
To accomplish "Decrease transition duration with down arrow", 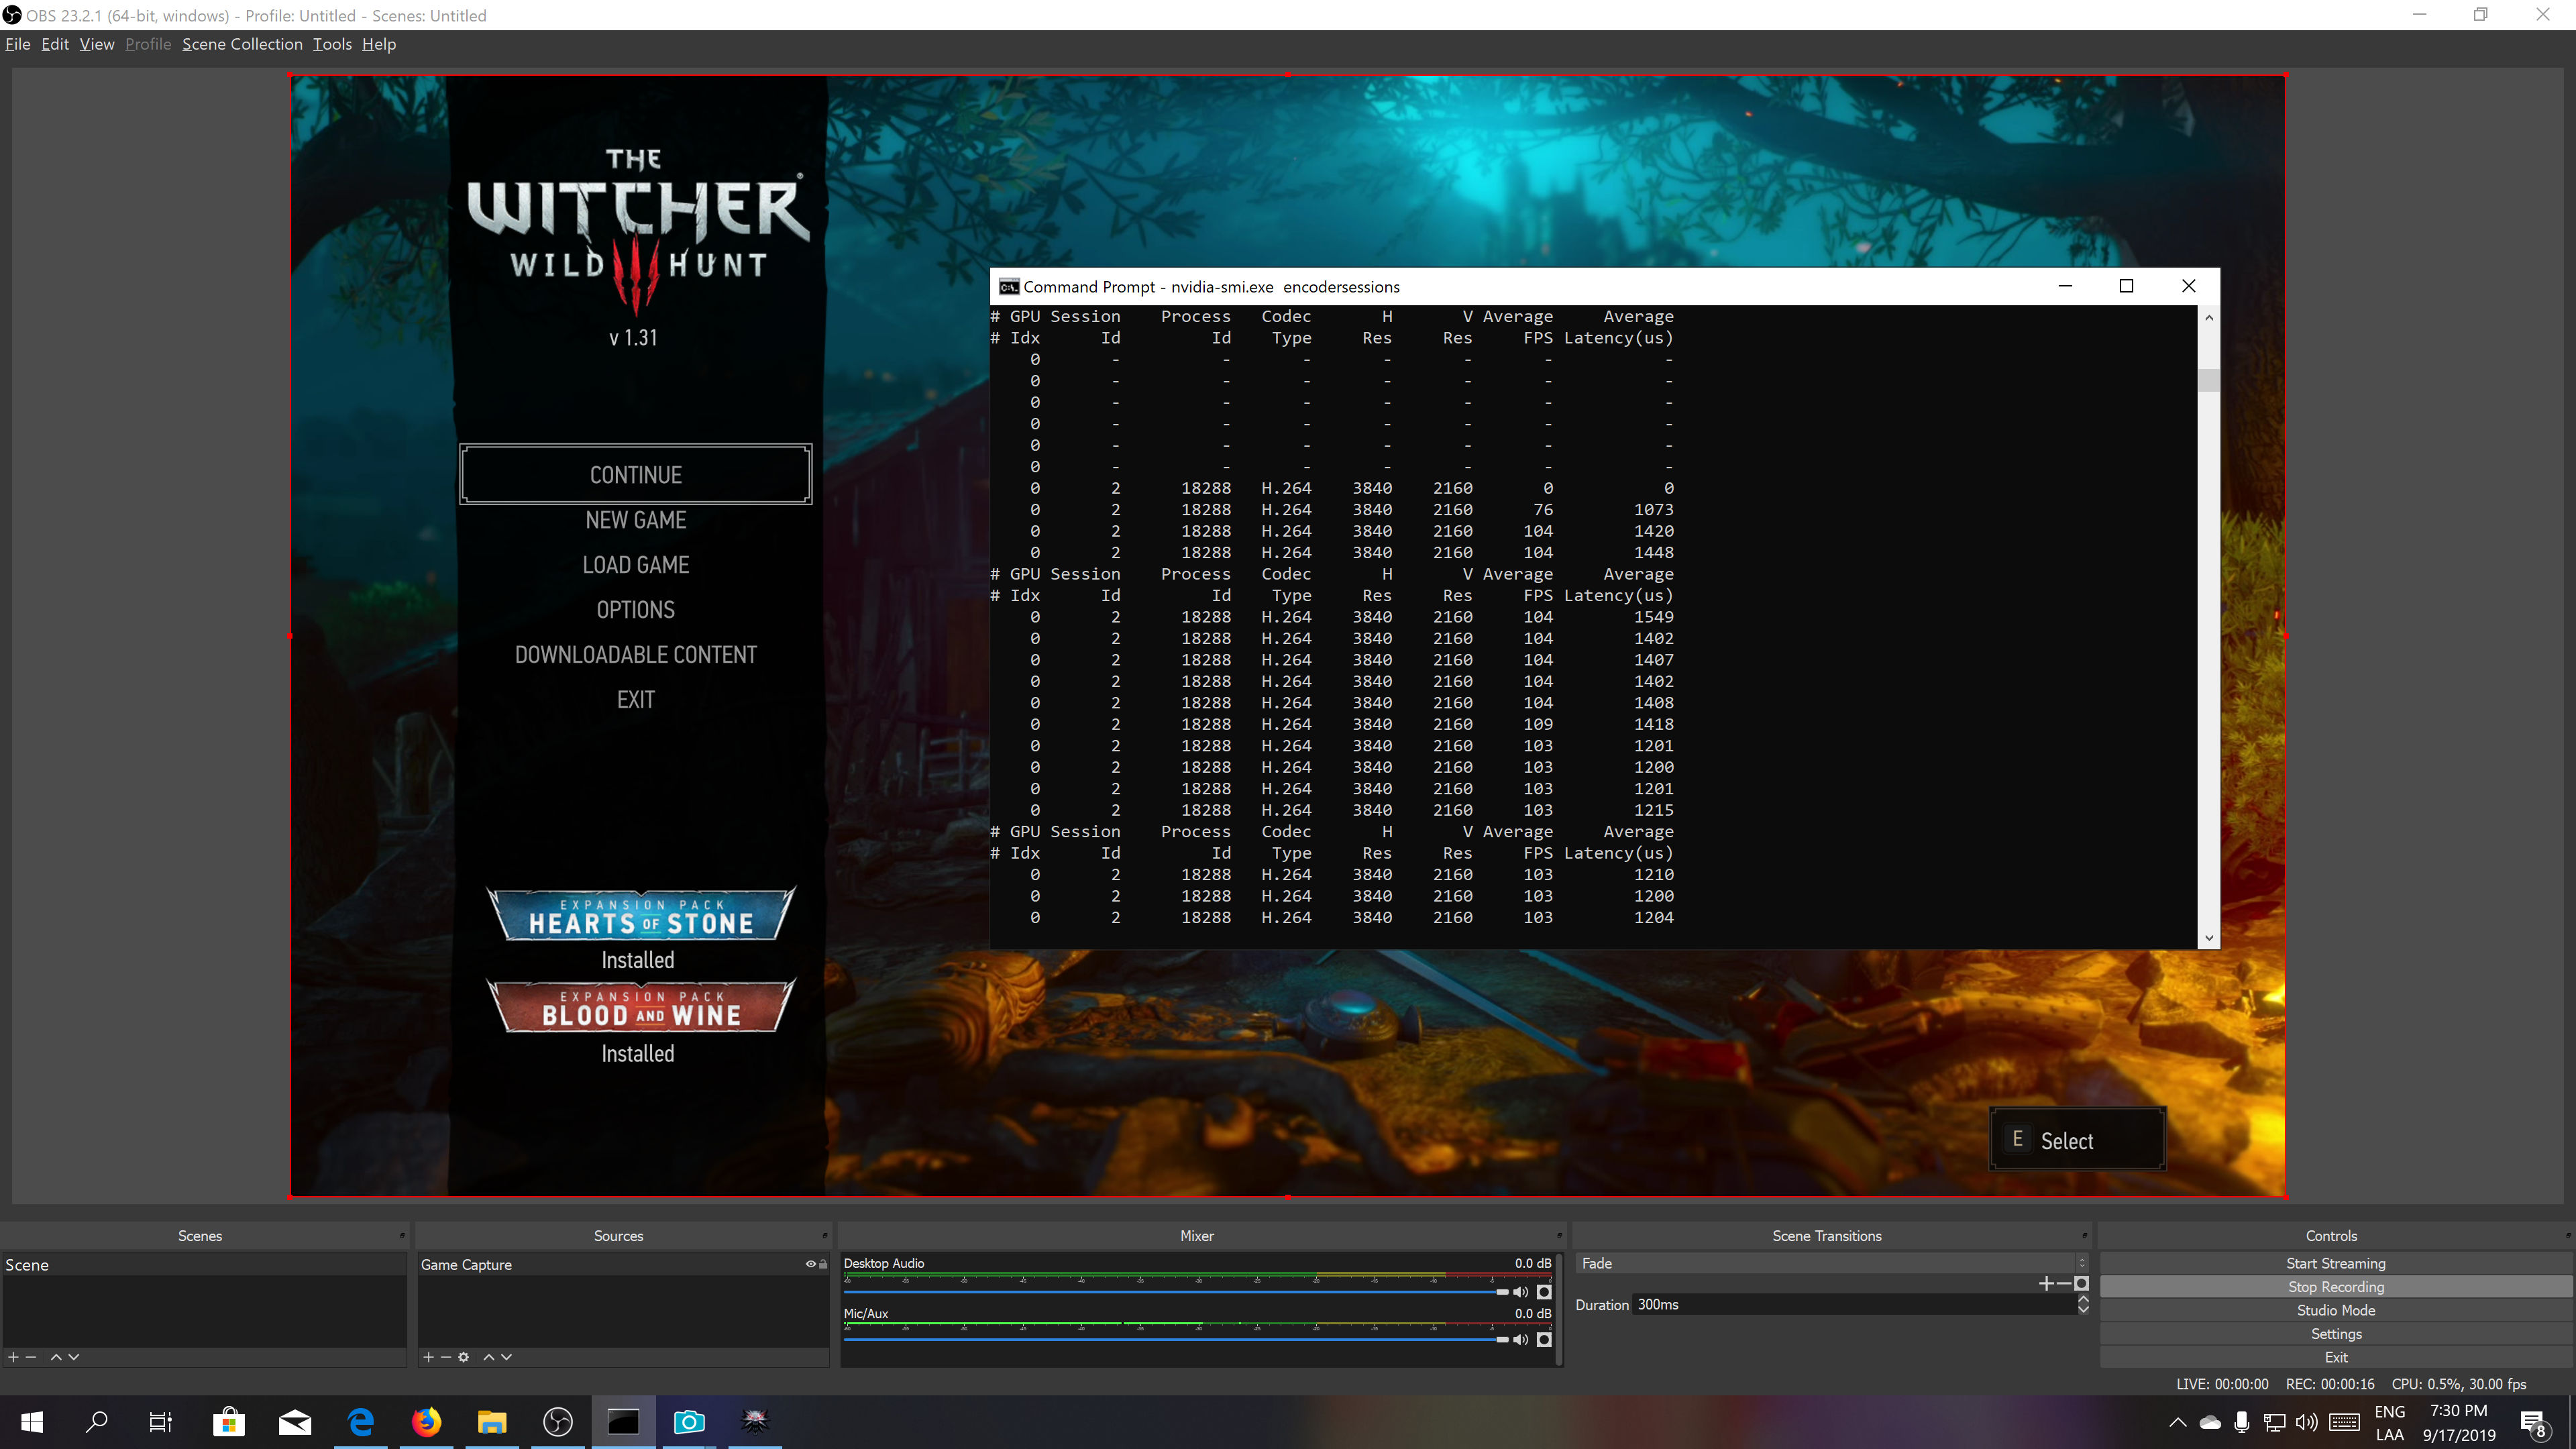I will [x=2083, y=1310].
